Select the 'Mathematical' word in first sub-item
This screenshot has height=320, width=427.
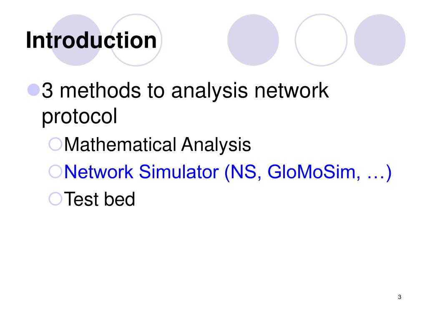(121, 145)
